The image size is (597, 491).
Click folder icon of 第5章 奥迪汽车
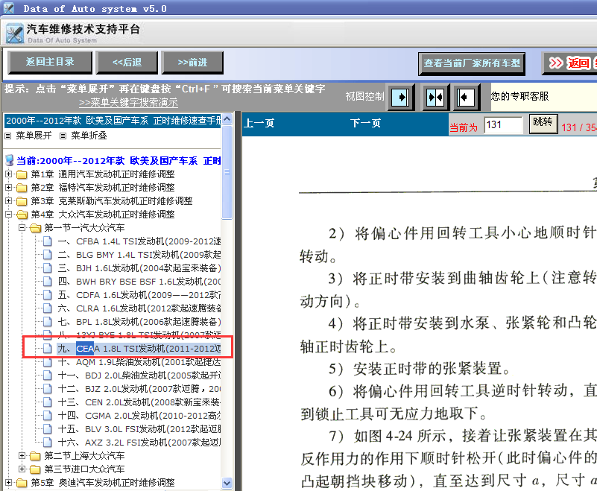click(x=22, y=483)
